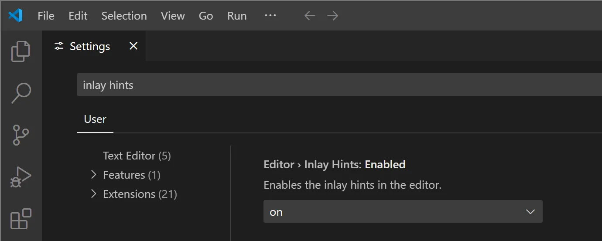Click 'Enables the inlay hints in the editor.' description
602x241 pixels.
point(352,185)
